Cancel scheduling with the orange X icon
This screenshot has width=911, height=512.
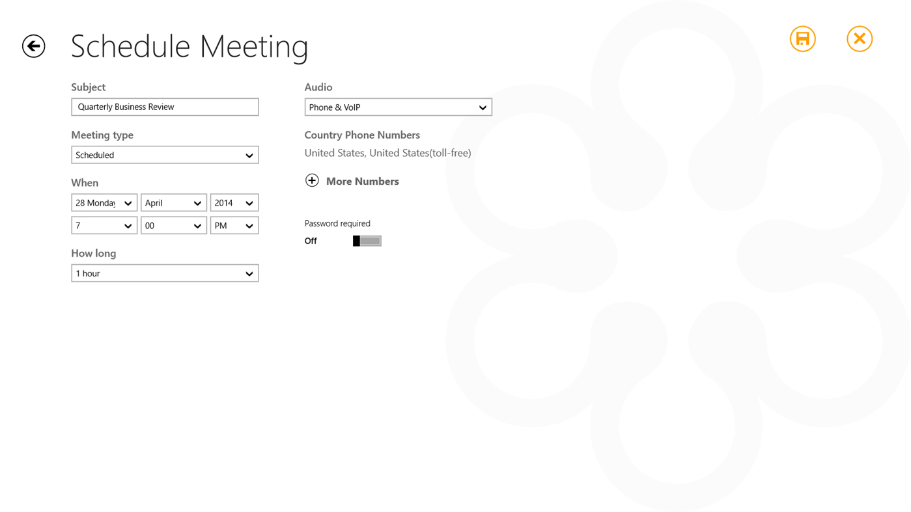[859, 39]
